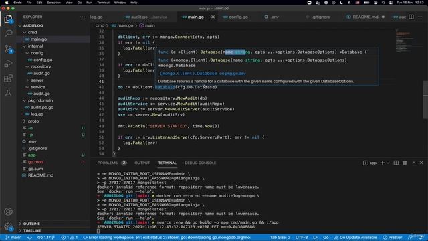Maximize the panel with up chevron

[413, 163]
